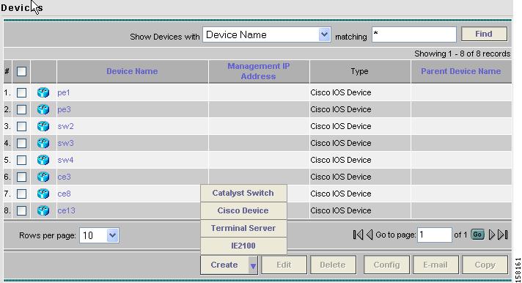The width and height of the screenshot is (522, 283).
Task: Sort by Management IP Address header
Action: click(x=258, y=71)
